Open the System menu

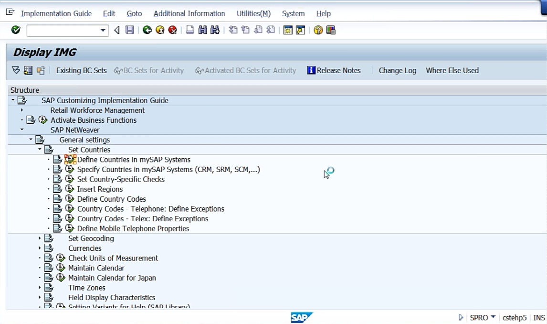click(x=293, y=13)
